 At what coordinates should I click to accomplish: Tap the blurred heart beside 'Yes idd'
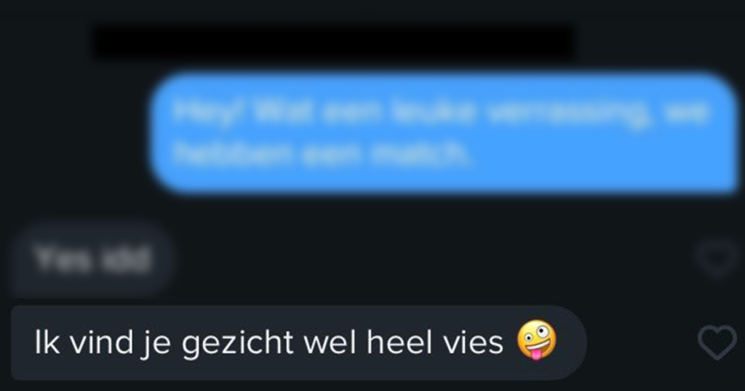tap(717, 259)
